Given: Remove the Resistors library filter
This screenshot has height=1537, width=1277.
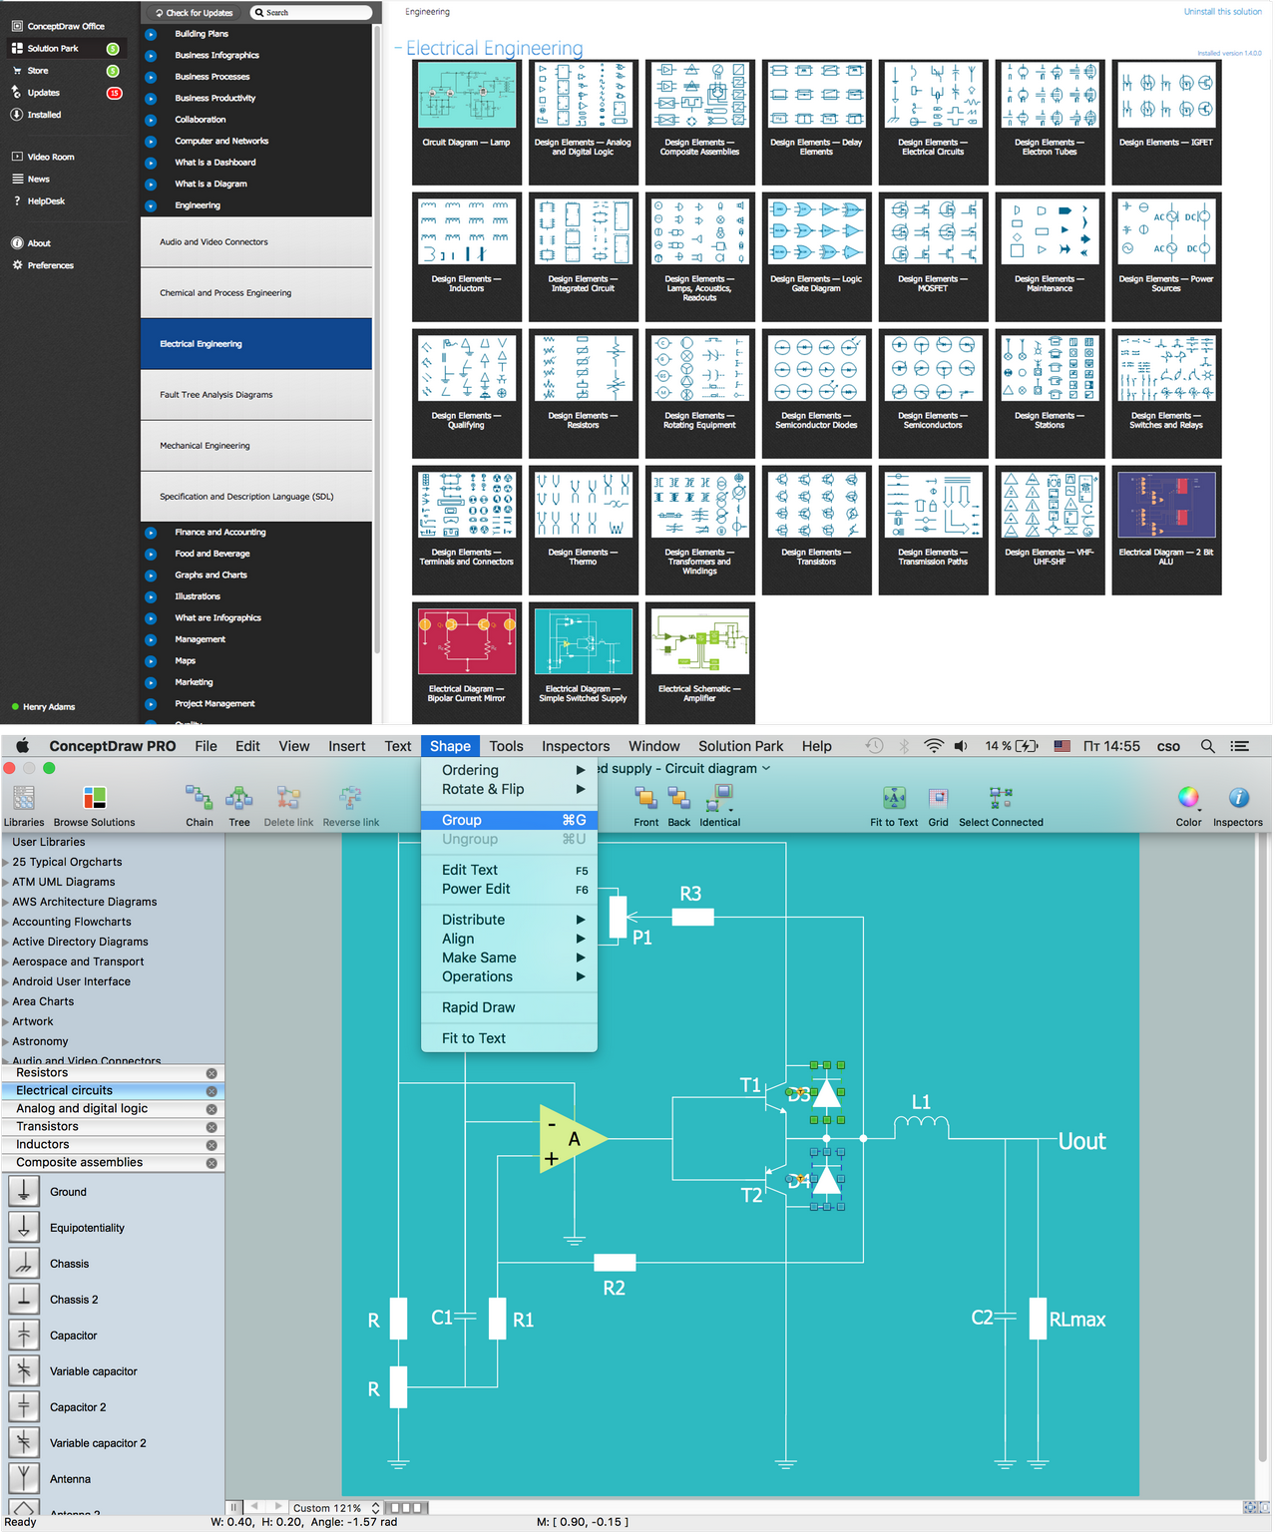Looking at the screenshot, I should pos(211,1072).
